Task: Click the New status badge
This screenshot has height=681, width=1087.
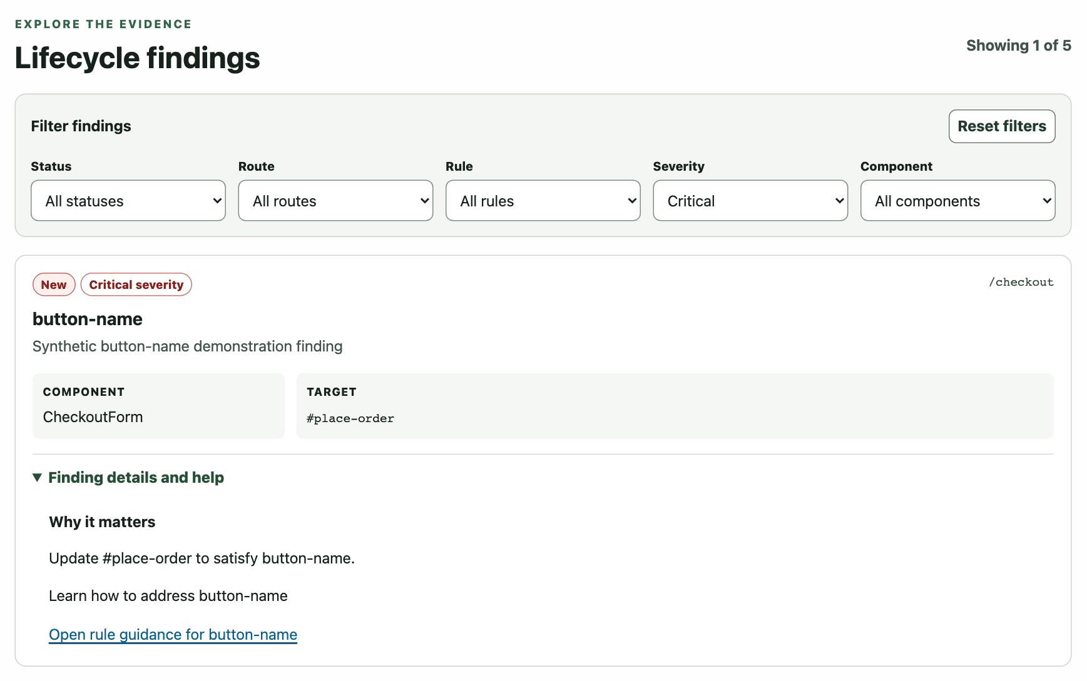Action: 54,285
